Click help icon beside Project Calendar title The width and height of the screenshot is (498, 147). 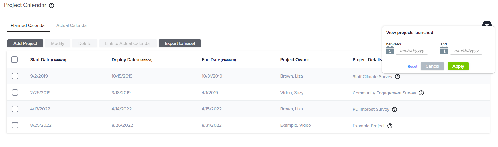(52, 5)
